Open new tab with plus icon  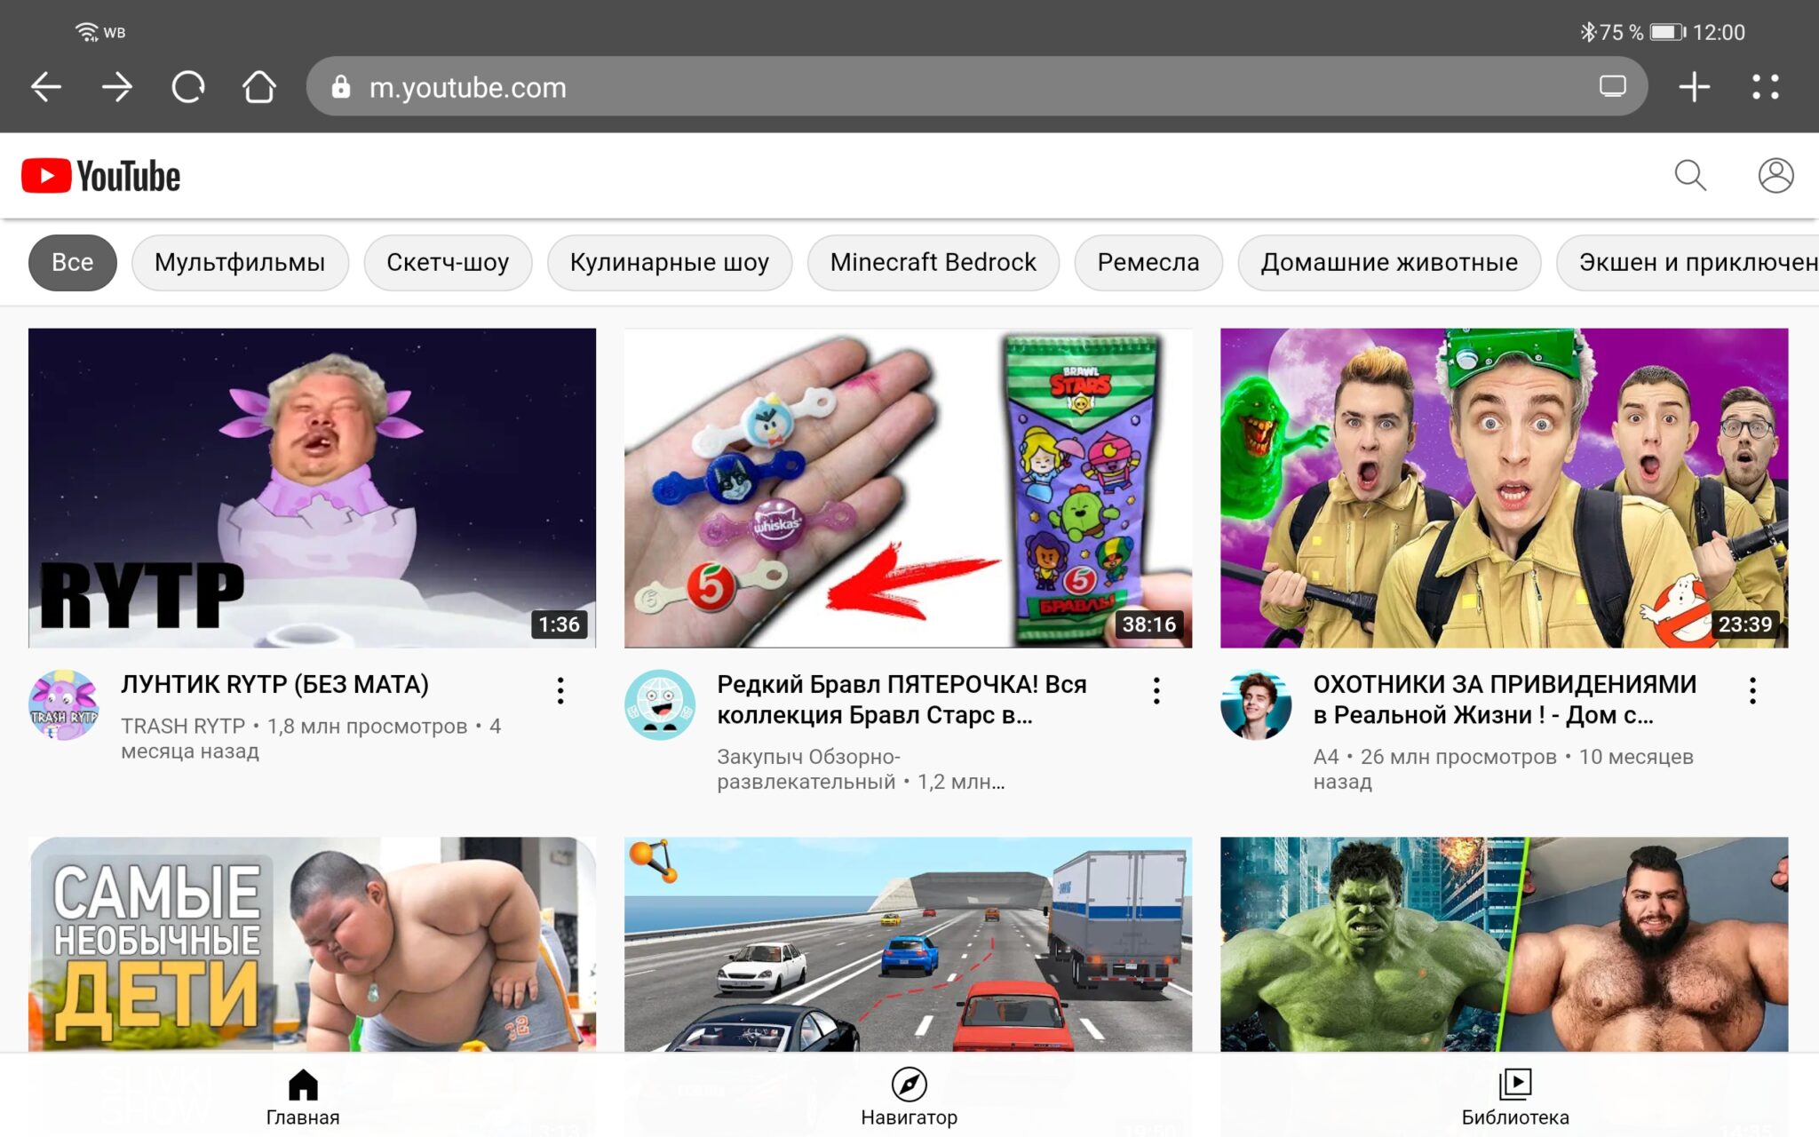(x=1694, y=87)
